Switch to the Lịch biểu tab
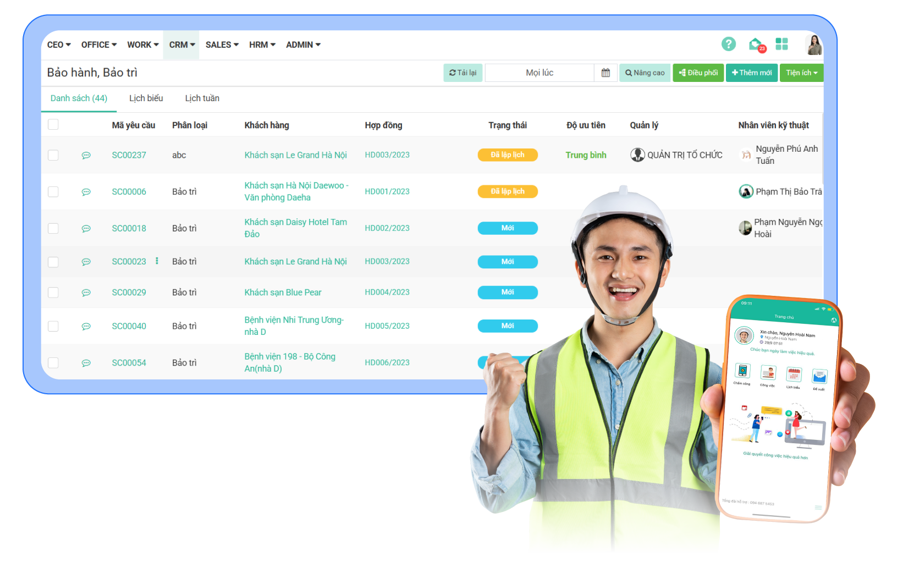The width and height of the screenshot is (914, 573). point(146,98)
